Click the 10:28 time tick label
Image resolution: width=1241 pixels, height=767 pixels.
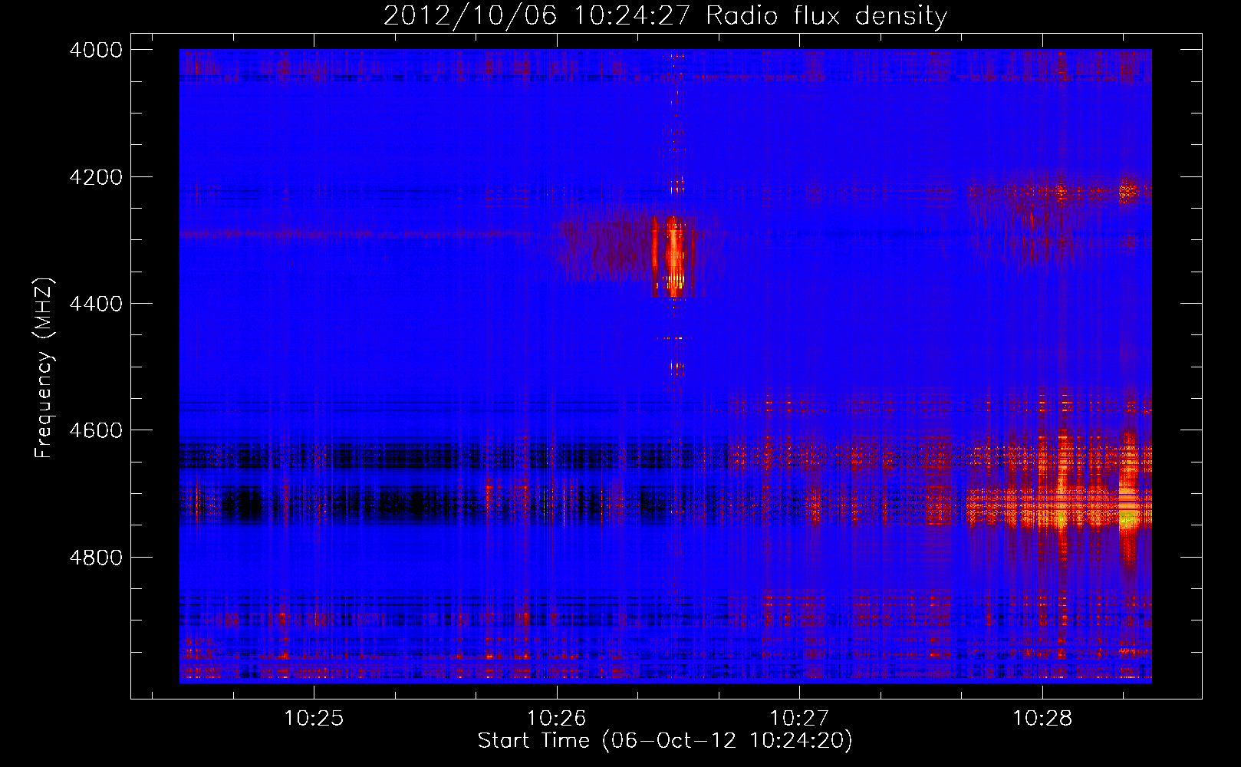tap(1042, 719)
